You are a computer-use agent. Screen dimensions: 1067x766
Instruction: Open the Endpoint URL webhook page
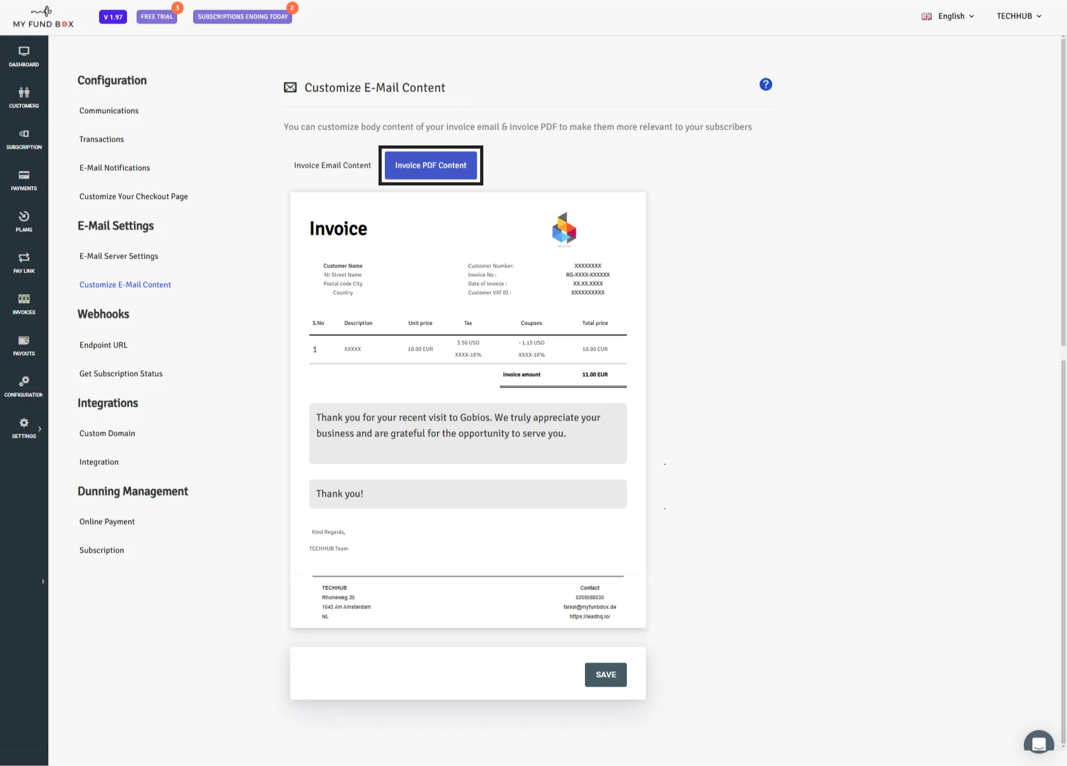104,345
